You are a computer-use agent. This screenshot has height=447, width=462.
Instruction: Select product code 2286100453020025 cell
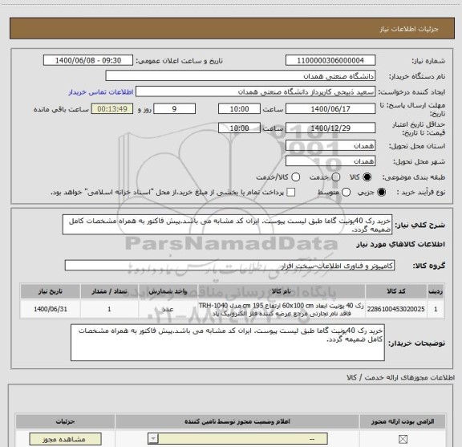396,309
